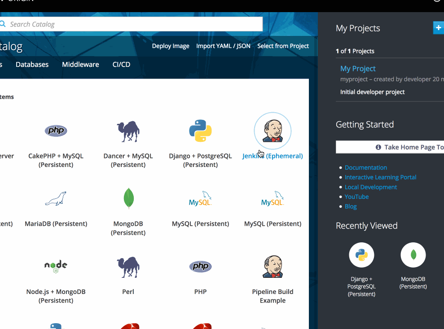Click the CakePHP + MySQL php icon

coord(56,131)
